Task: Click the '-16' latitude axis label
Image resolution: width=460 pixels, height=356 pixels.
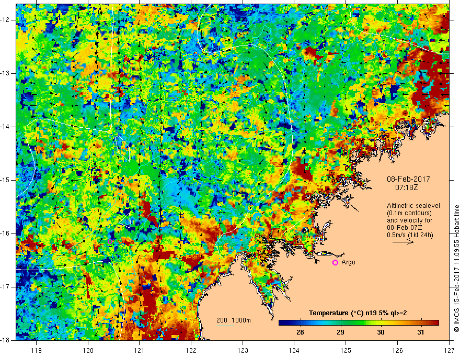Action: pyautogui.click(x=6, y=233)
